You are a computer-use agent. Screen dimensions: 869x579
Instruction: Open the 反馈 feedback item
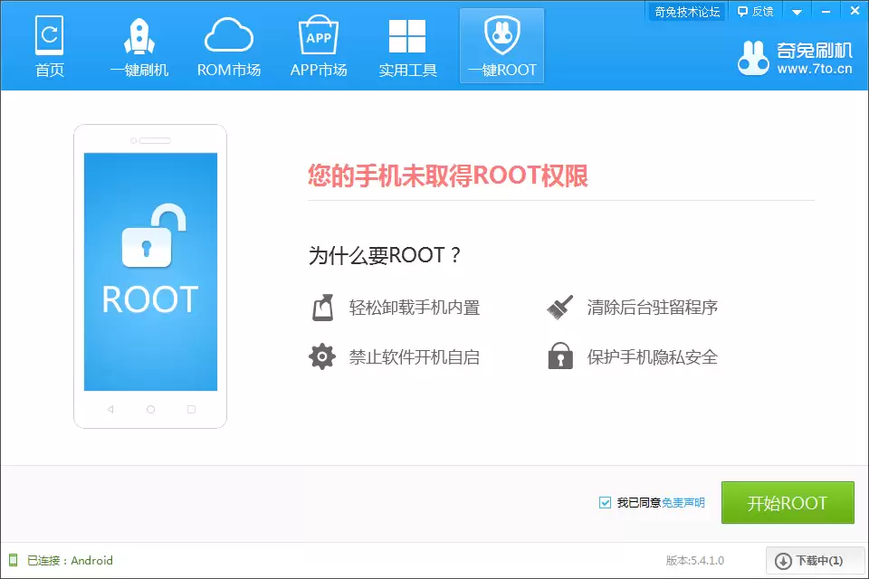coord(754,11)
